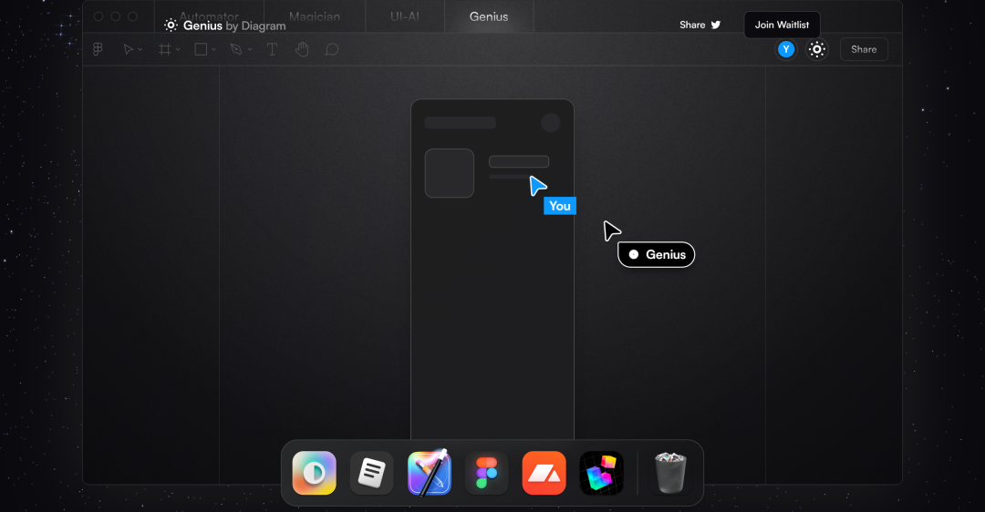Select the header bar placeholder in the phone frame
Screen dimensions: 985x512
(x=461, y=122)
